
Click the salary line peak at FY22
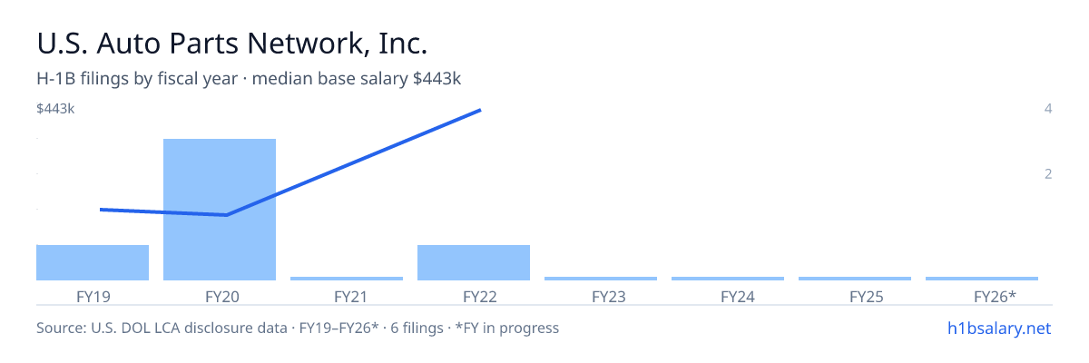[479, 110]
